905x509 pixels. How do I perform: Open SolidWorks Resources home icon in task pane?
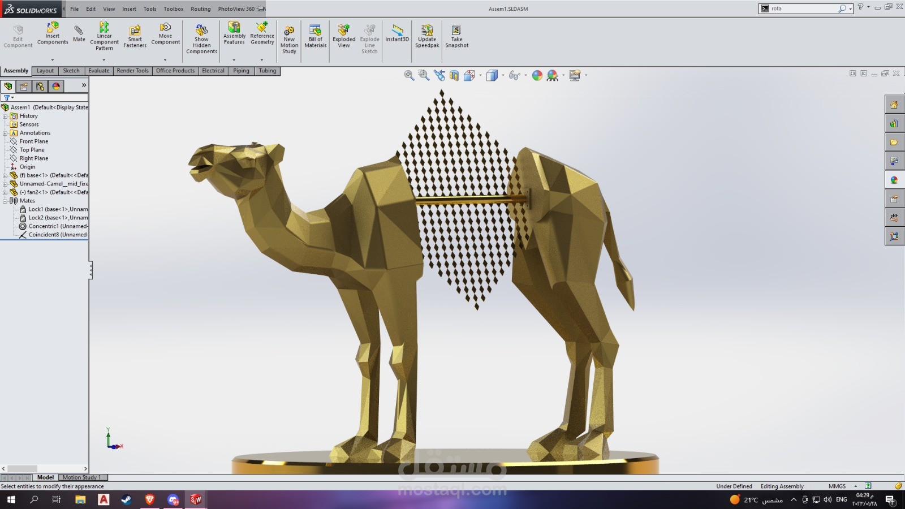894,105
